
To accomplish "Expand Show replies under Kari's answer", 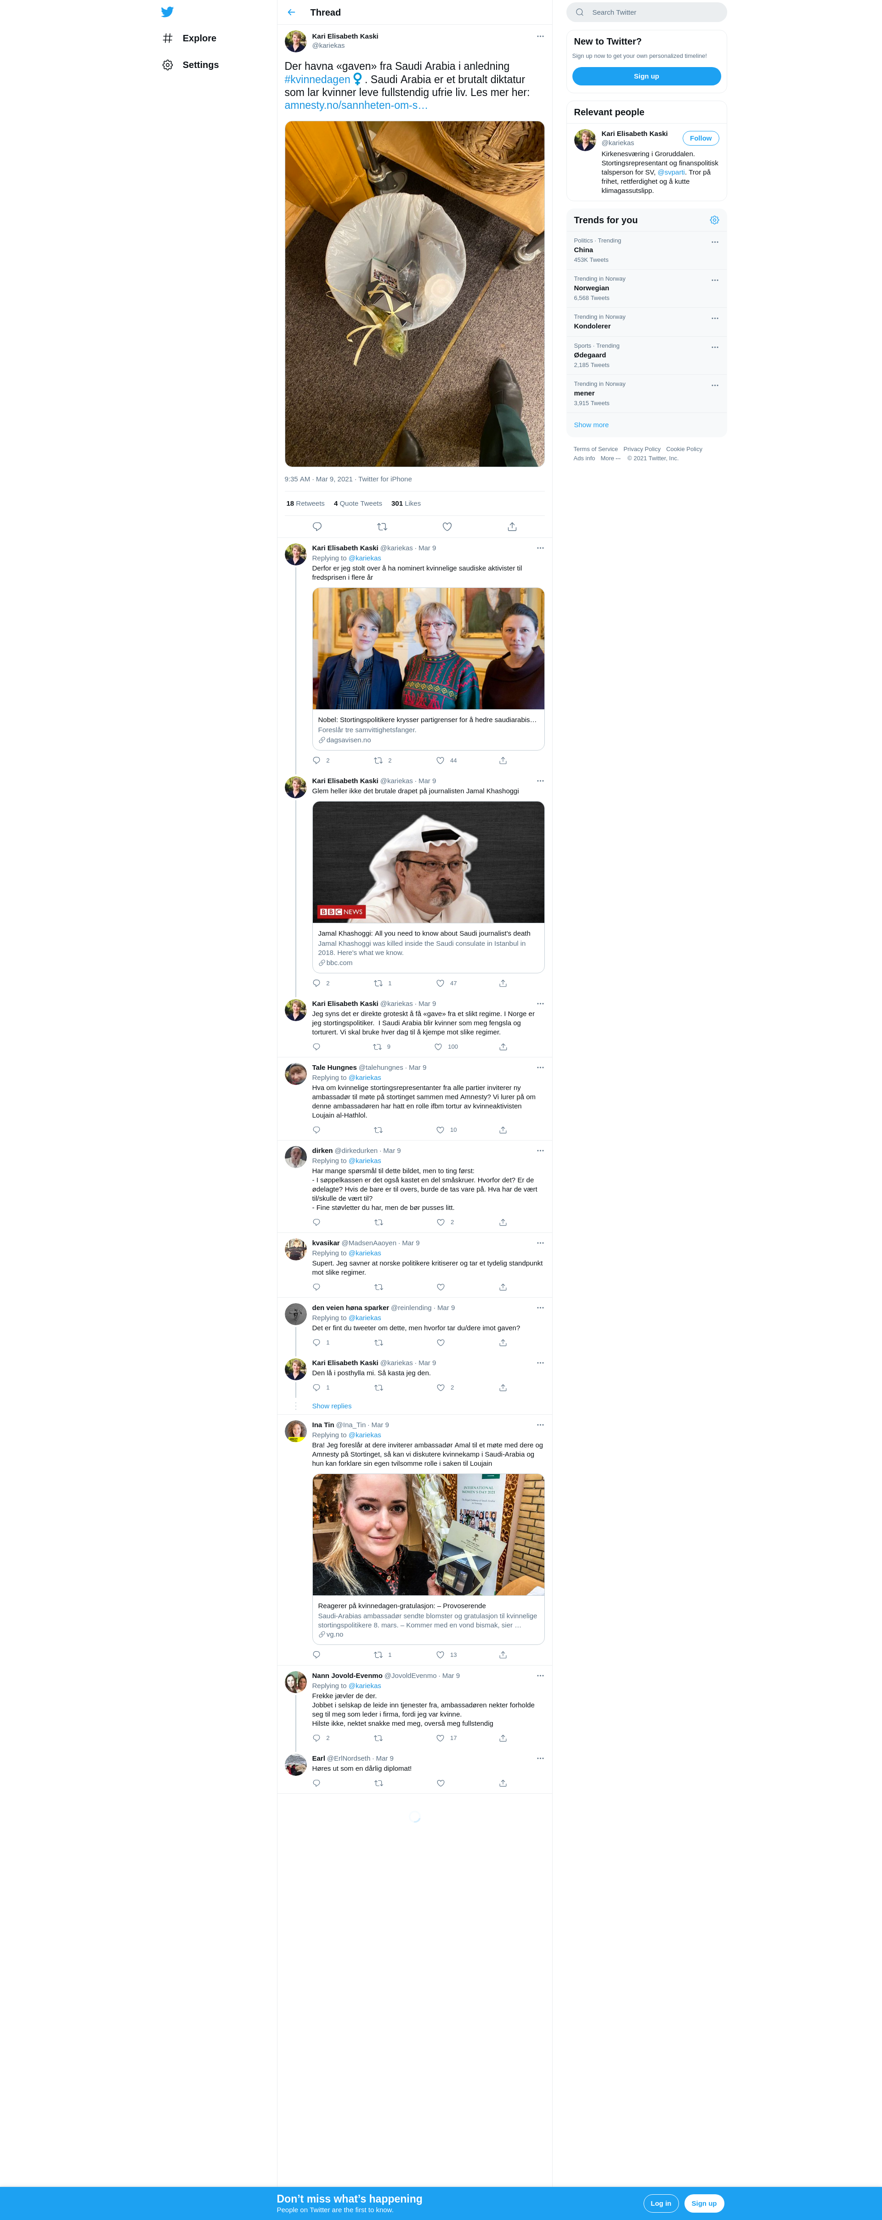I will [332, 1406].
